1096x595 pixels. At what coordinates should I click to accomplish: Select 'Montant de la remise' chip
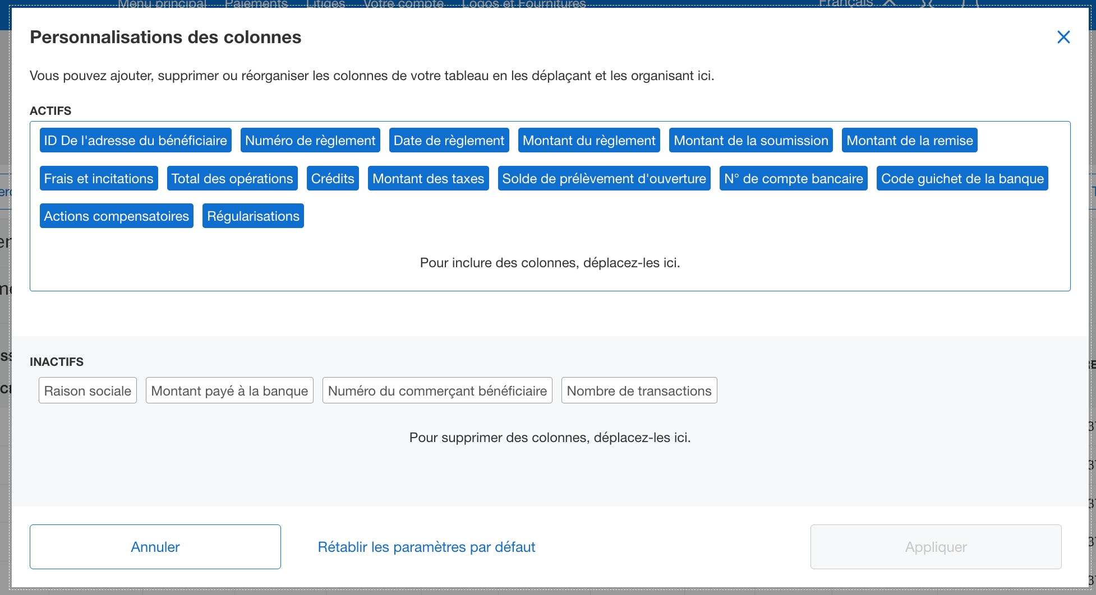909,141
